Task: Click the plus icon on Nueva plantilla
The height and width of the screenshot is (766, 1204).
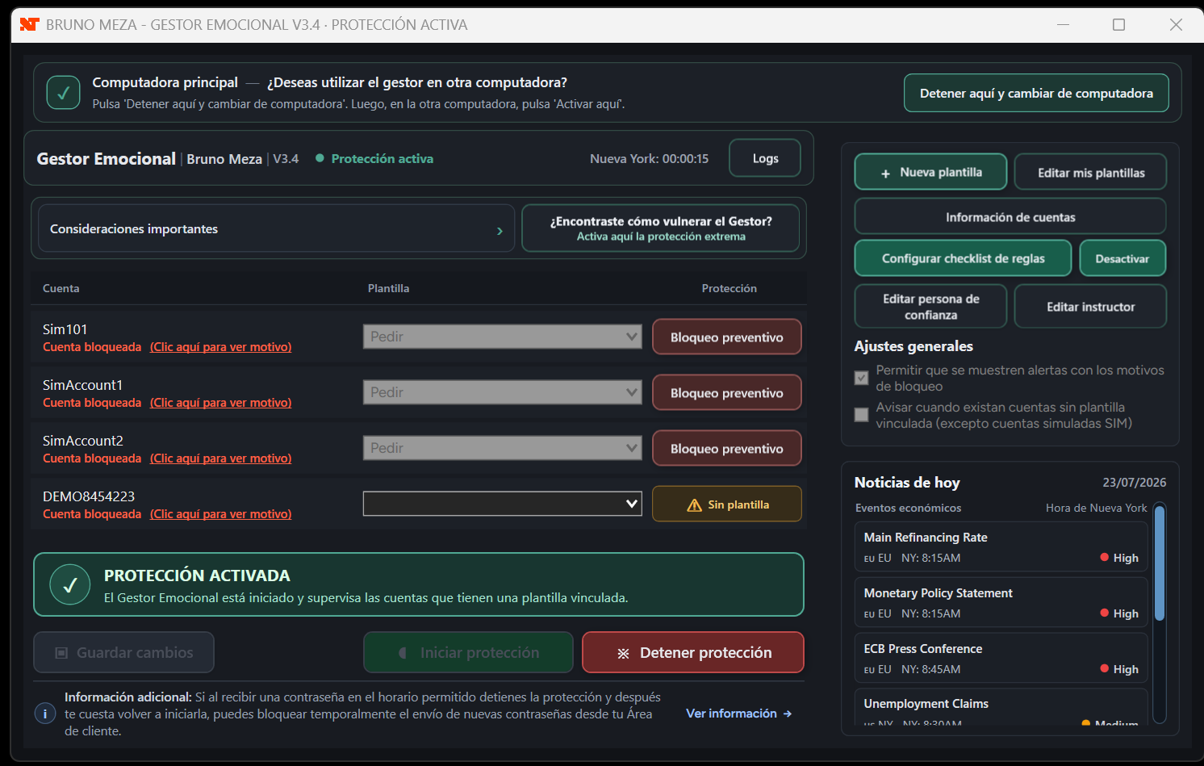Action: [x=885, y=173]
